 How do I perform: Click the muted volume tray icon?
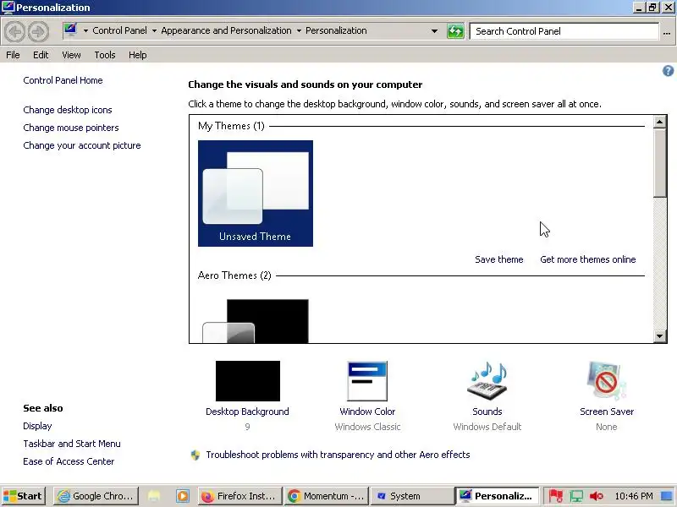(597, 496)
